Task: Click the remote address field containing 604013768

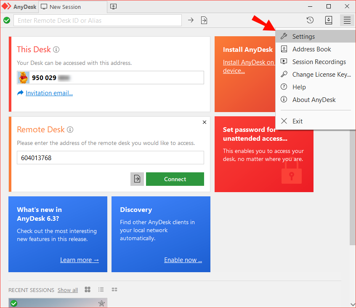Action: (x=110, y=158)
